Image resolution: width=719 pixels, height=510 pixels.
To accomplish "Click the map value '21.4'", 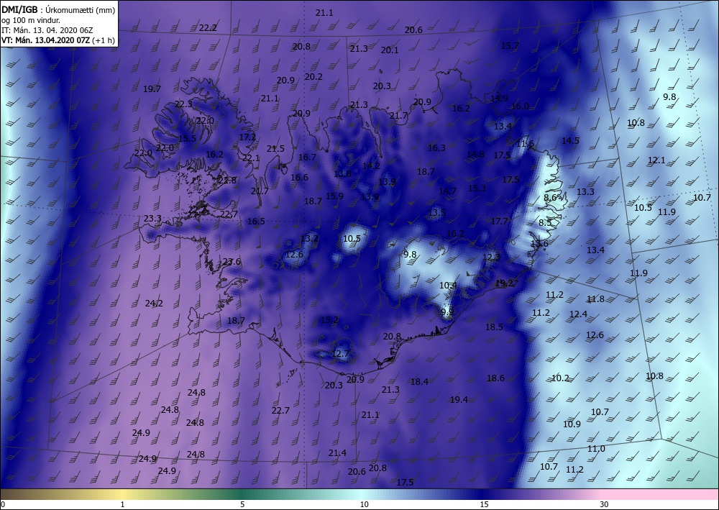I will point(337,453).
